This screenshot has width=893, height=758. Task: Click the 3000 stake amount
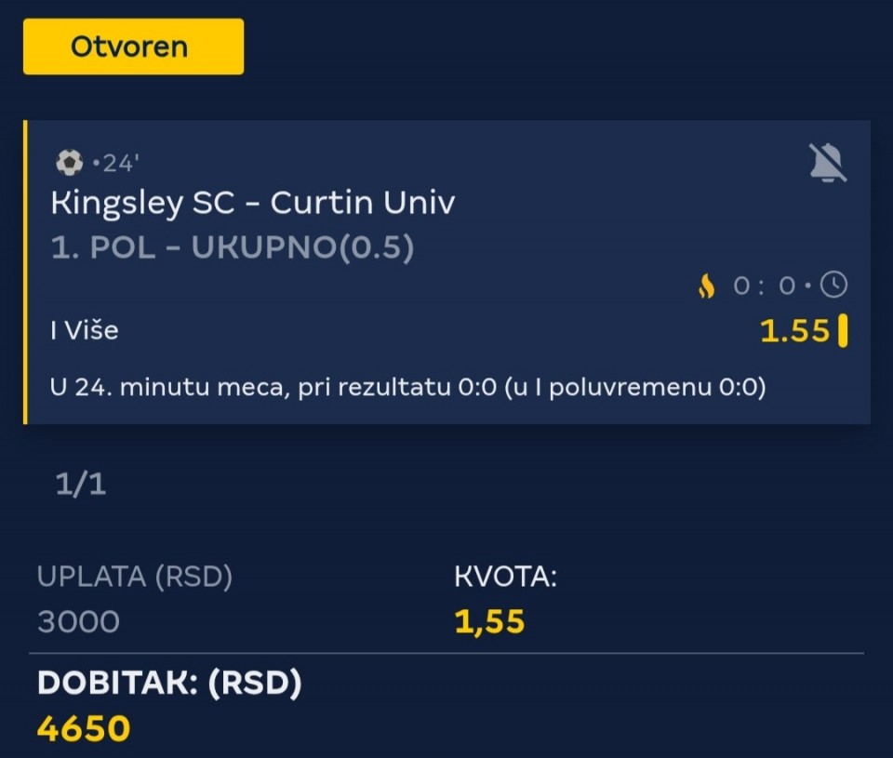pos(79,621)
